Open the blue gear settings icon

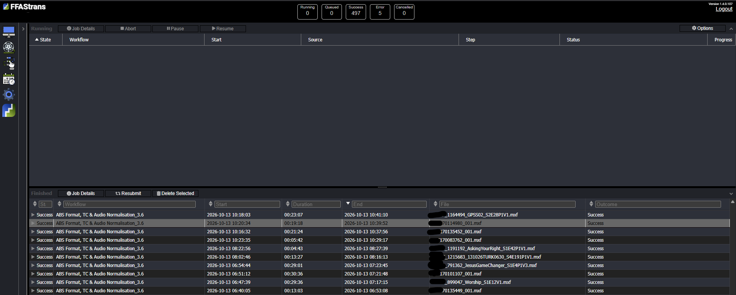pos(9,95)
